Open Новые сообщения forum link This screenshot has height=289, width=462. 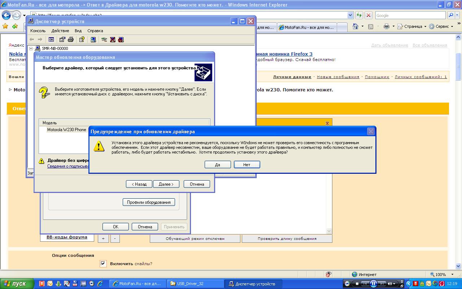(x=338, y=77)
